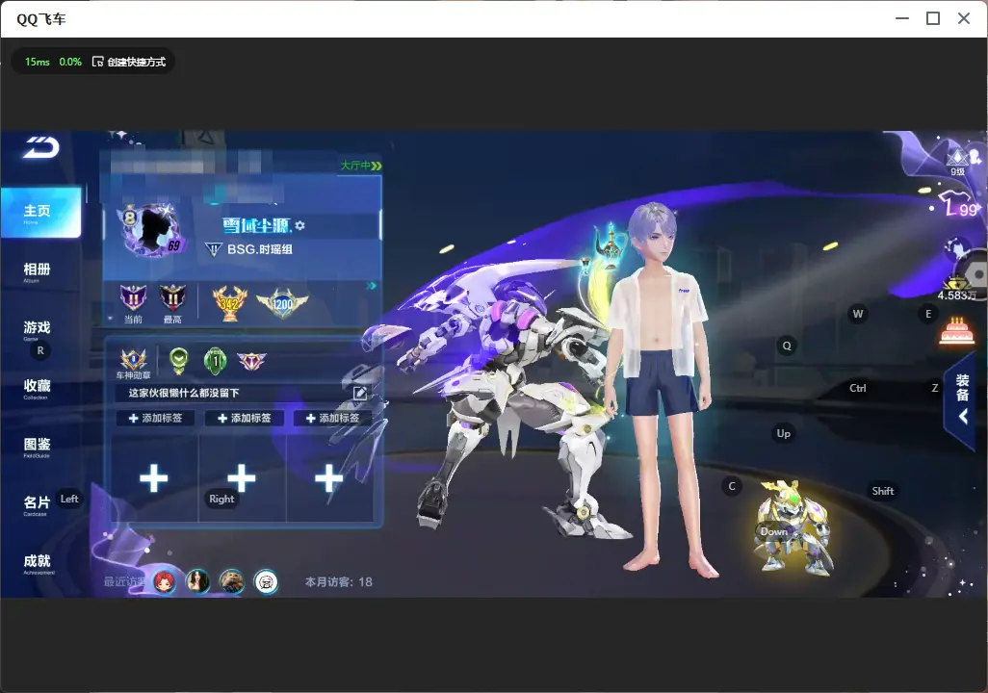Viewport: 988px width, 693px height.
Task: Click the first photo plus slot
Action: click(x=154, y=478)
